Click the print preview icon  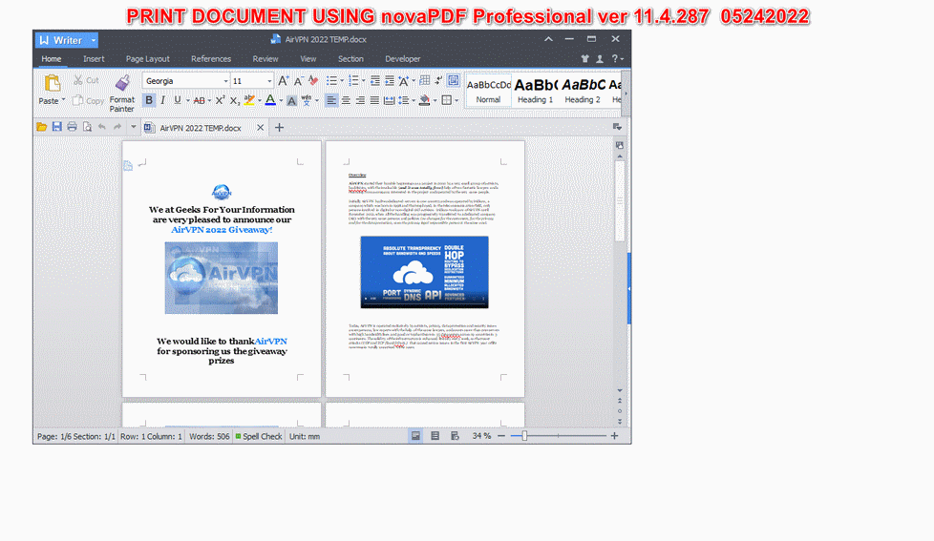pos(87,127)
